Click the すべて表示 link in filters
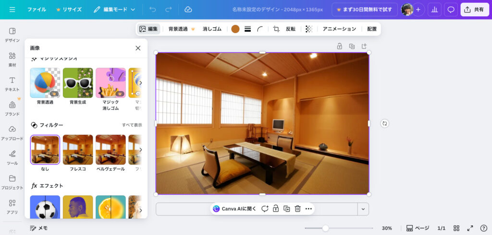Viewport: 492px width, 235px height. coord(132,125)
